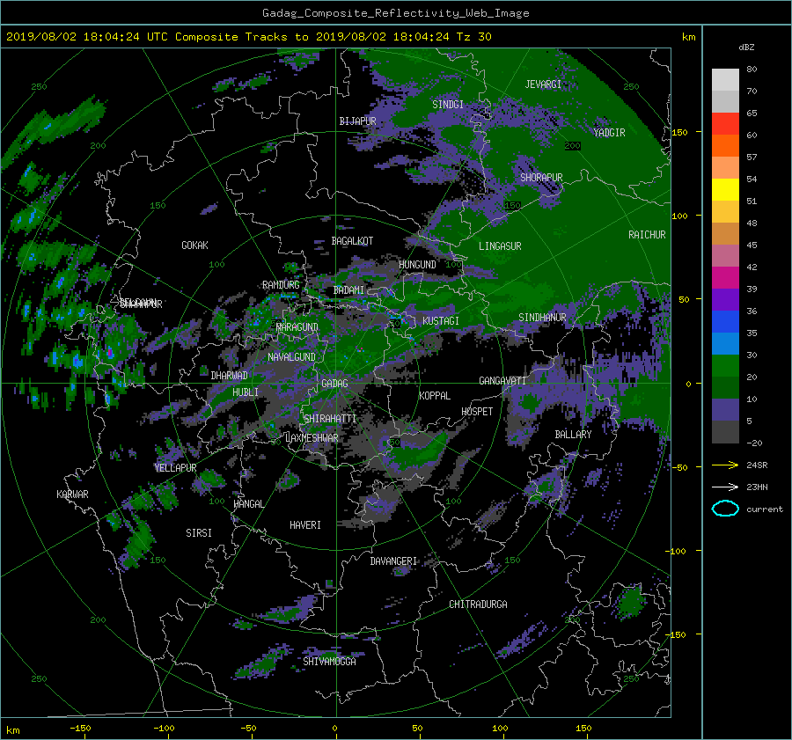Click the KOPPAL city label
Viewport: 792px width, 740px height.
(x=435, y=396)
